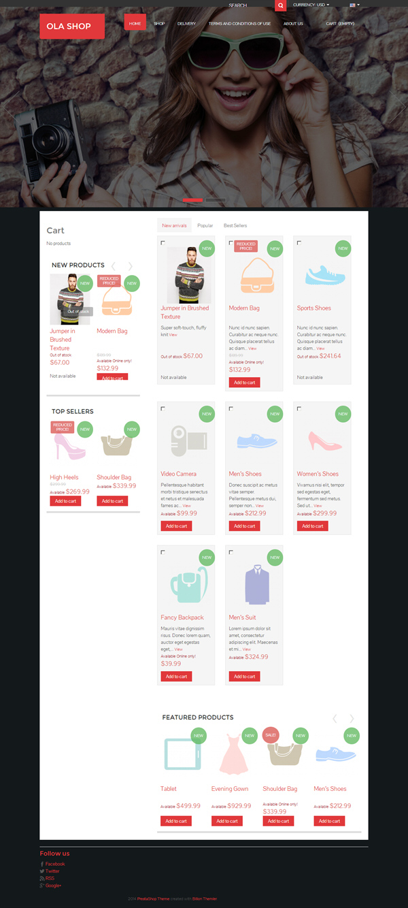
Task: Click the Search input field
Action: pyautogui.click(x=250, y=5)
